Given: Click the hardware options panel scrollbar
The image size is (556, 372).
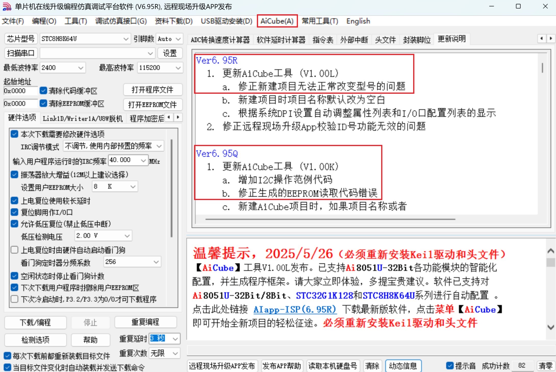Looking at the screenshot, I should [x=172, y=189].
